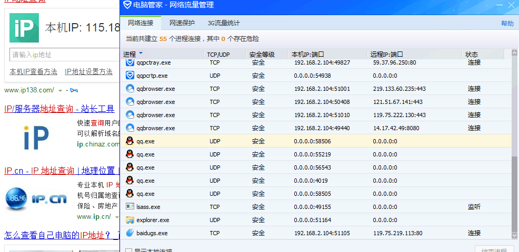
Task: Select the qqpcrtp.exe process name
Action: click(152, 76)
